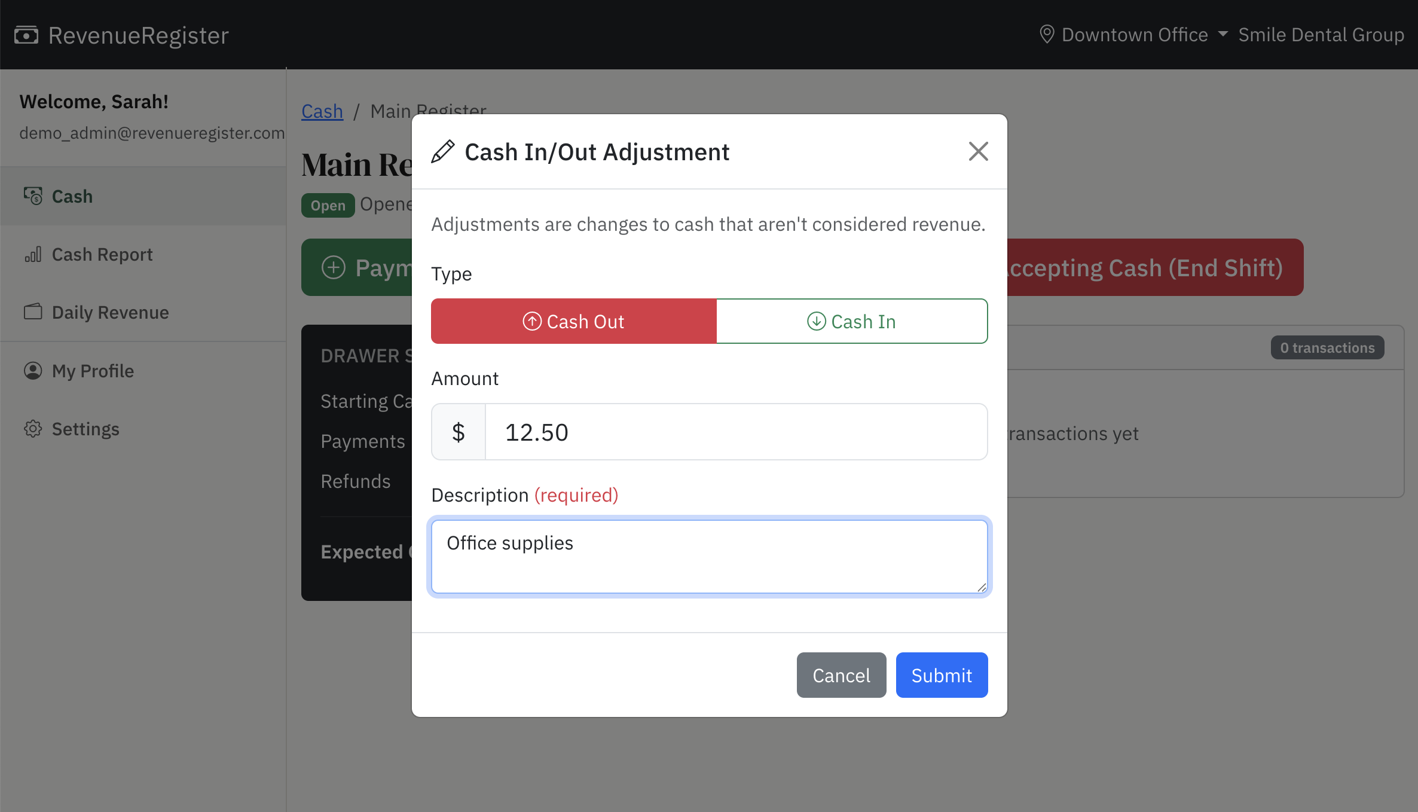This screenshot has width=1418, height=812.
Task: Select Cash Report from the sidebar menu
Action: (x=102, y=254)
